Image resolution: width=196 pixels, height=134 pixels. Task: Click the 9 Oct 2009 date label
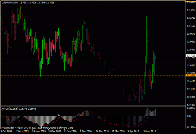click(6, 131)
